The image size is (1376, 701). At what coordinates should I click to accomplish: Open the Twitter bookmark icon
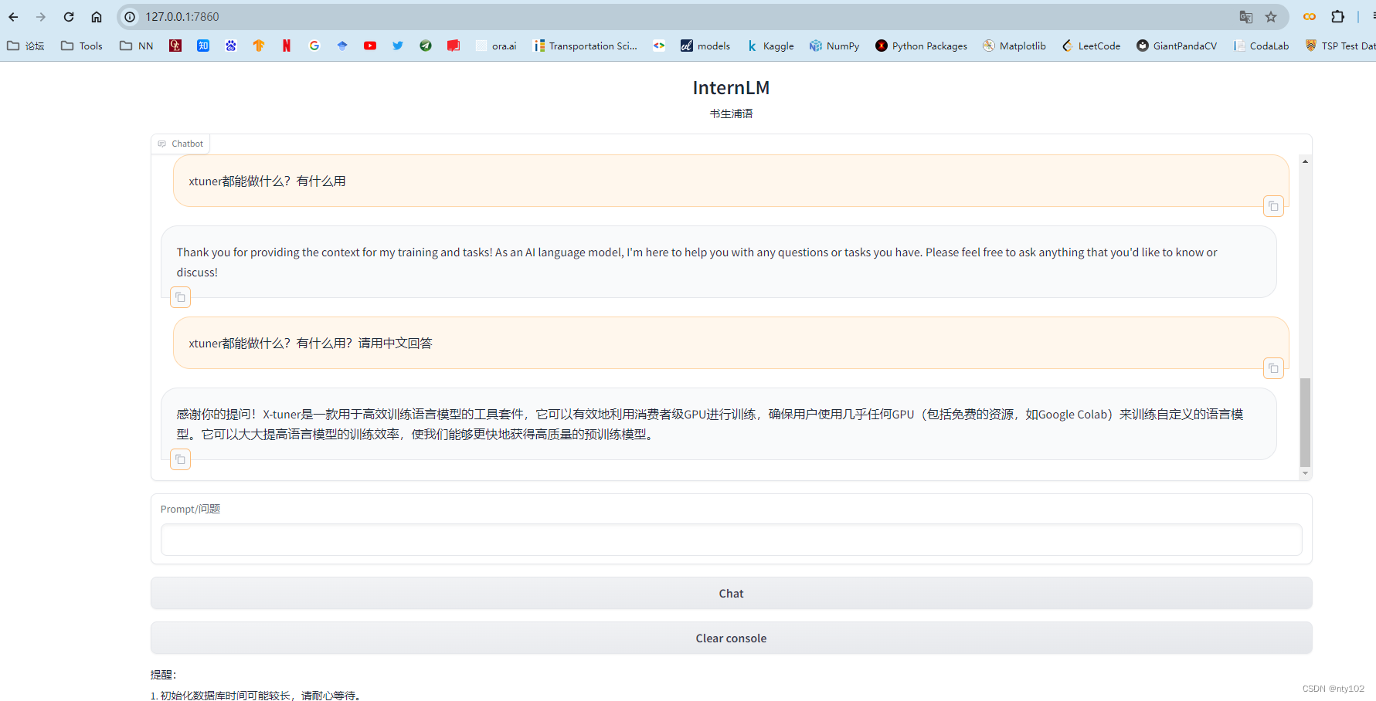click(398, 46)
